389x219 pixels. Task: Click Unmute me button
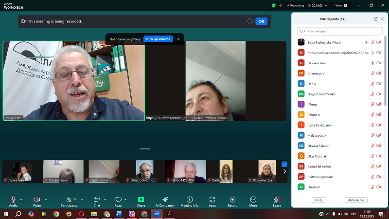click(x=356, y=200)
